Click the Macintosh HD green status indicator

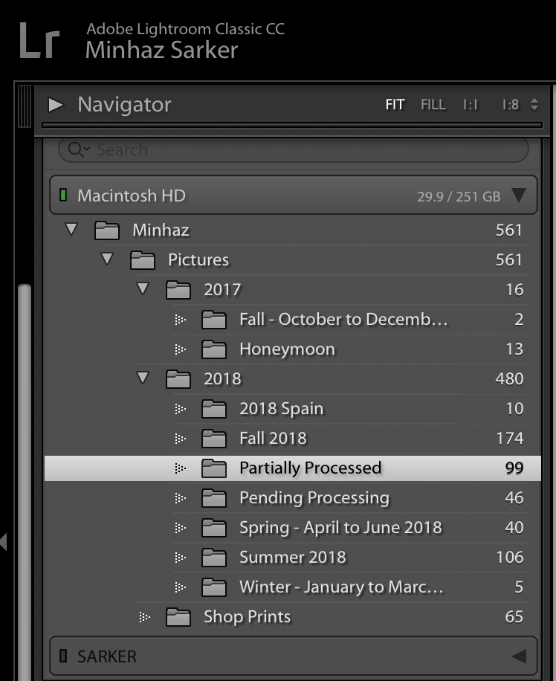click(x=63, y=196)
